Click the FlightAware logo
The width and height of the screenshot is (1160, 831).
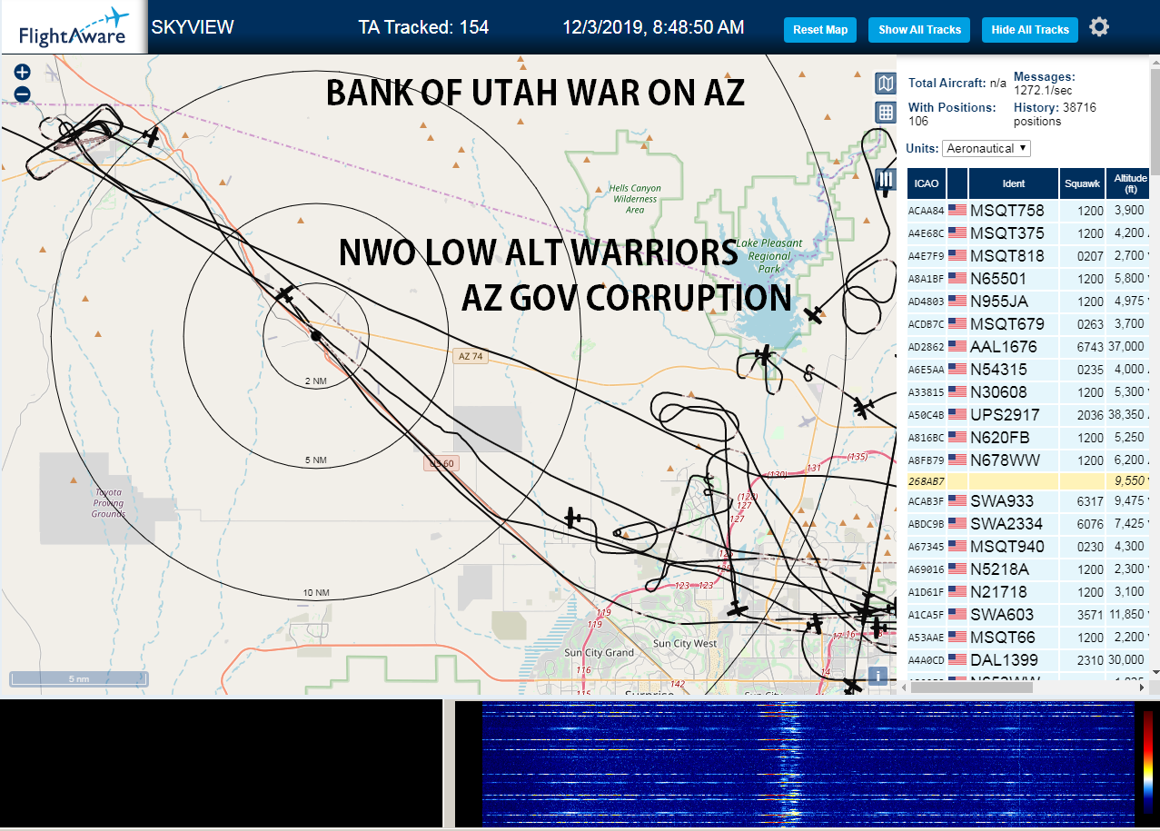[73, 28]
